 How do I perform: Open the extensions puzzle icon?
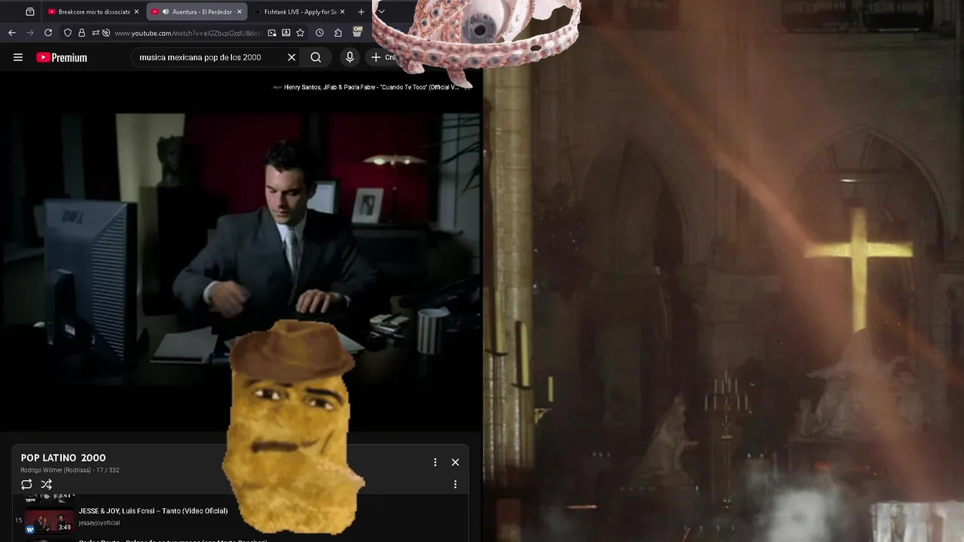point(338,33)
